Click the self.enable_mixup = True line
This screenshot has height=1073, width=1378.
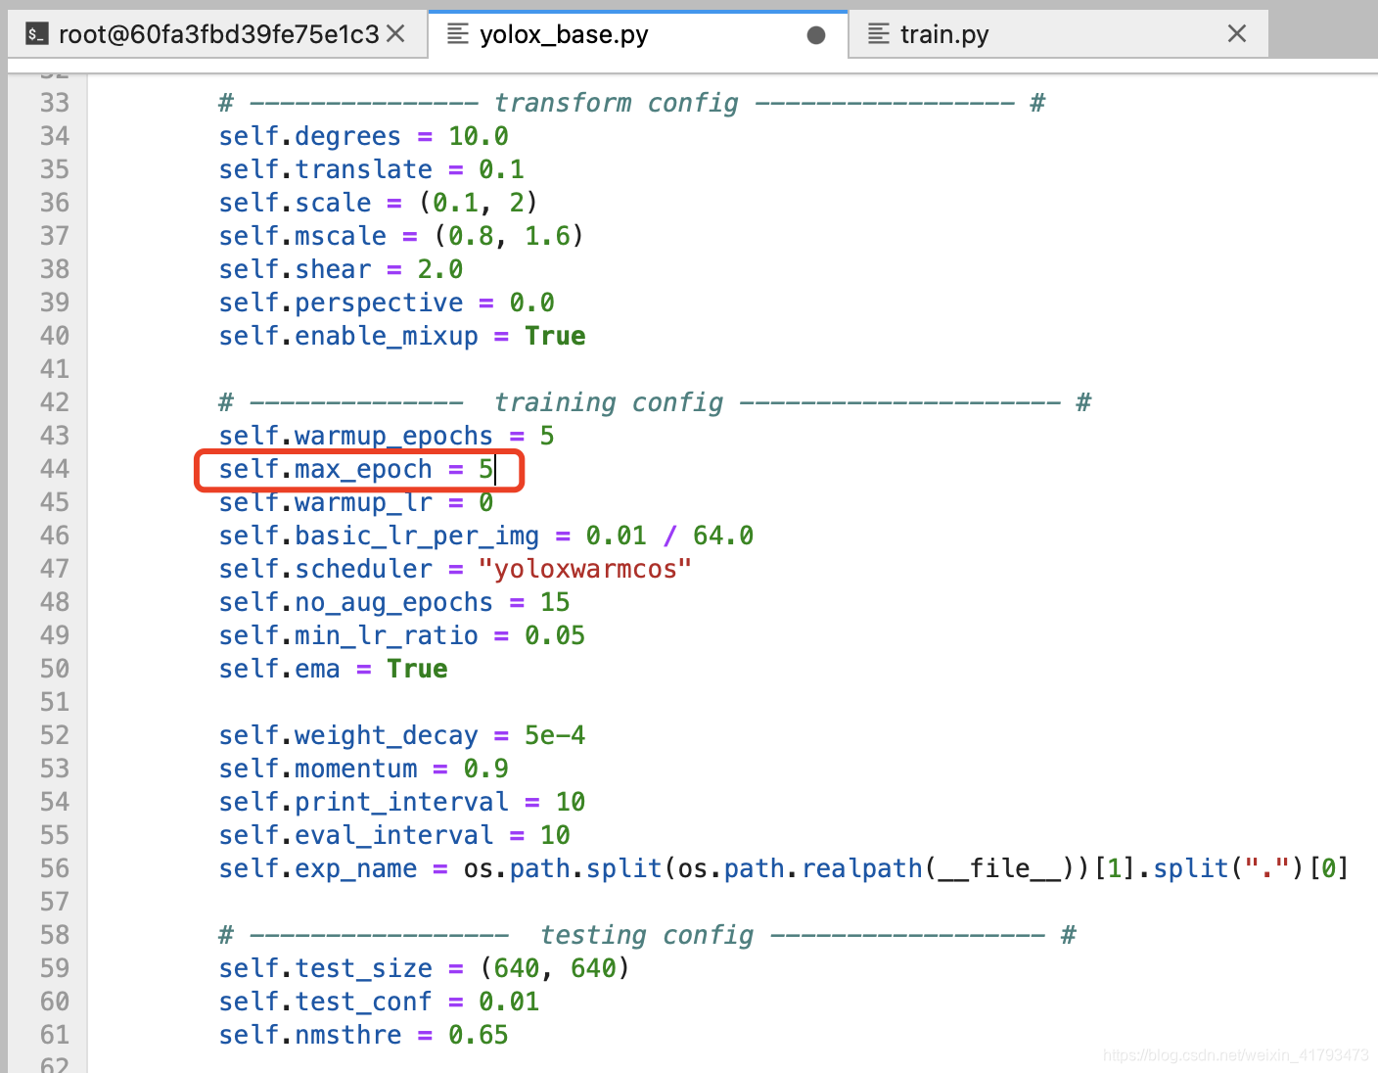tap(402, 336)
